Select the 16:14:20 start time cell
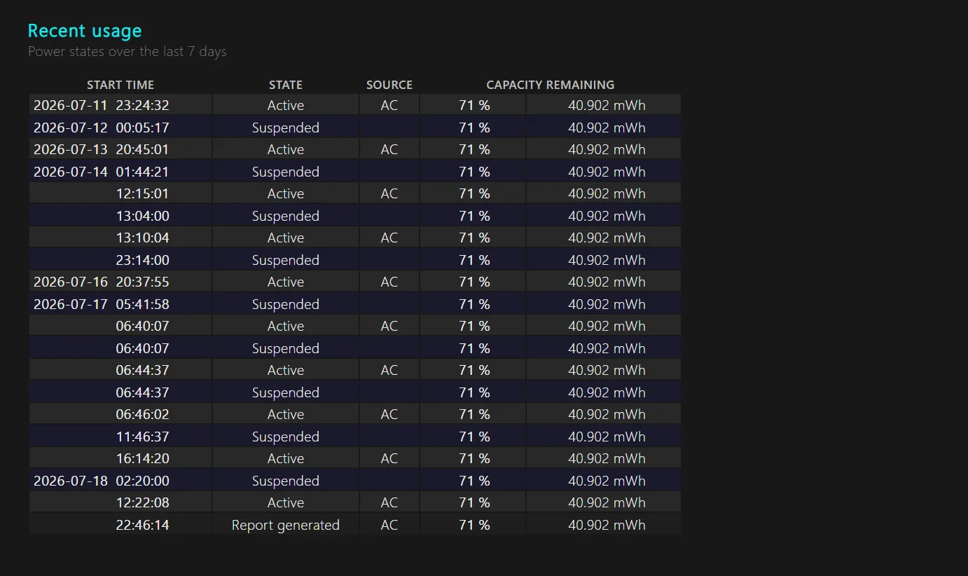968x576 pixels. click(x=120, y=458)
